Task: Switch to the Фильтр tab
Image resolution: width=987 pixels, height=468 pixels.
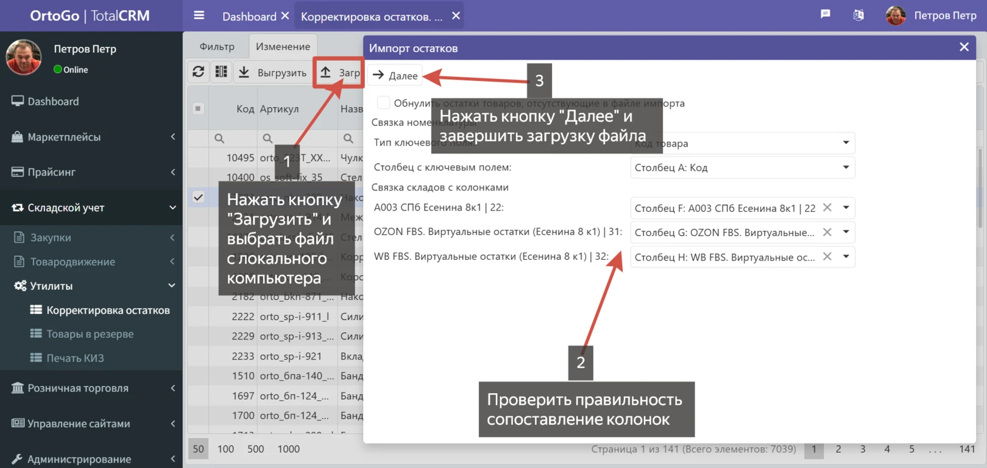Action: 217,47
